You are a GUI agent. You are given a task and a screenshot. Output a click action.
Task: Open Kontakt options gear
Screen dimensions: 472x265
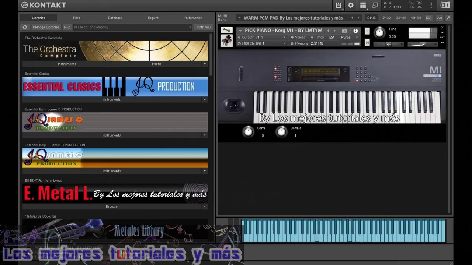point(351,5)
